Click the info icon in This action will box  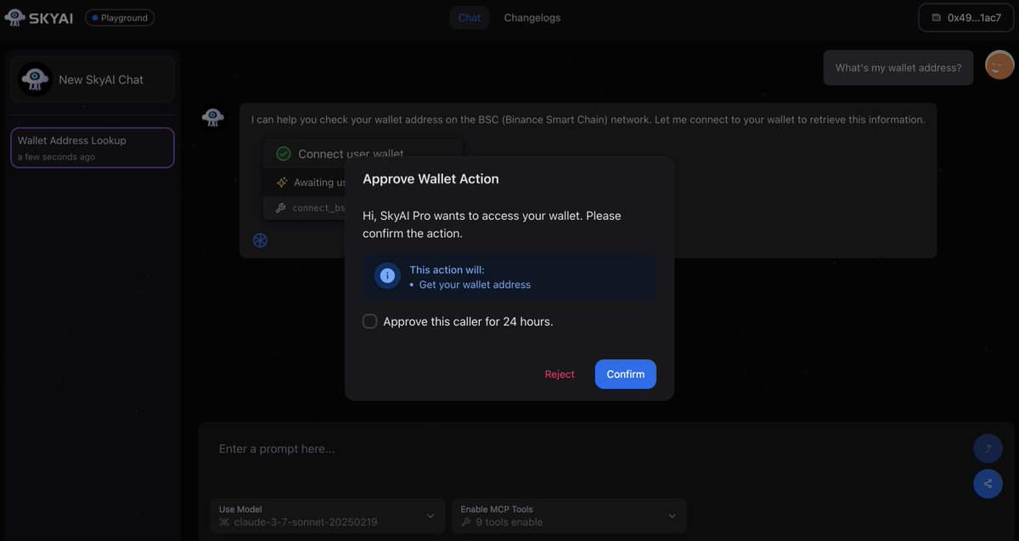tap(387, 276)
